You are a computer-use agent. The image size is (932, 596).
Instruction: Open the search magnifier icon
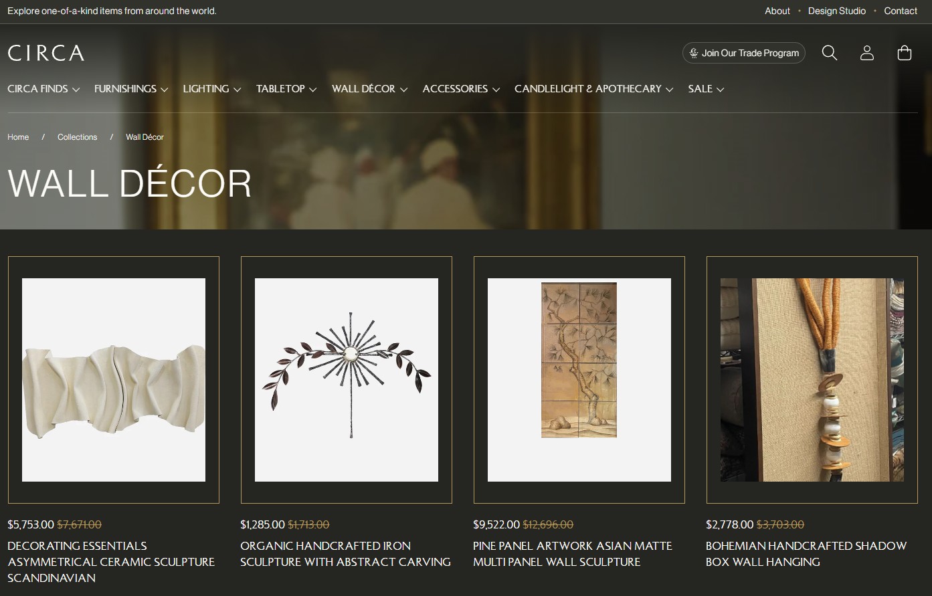(x=829, y=53)
